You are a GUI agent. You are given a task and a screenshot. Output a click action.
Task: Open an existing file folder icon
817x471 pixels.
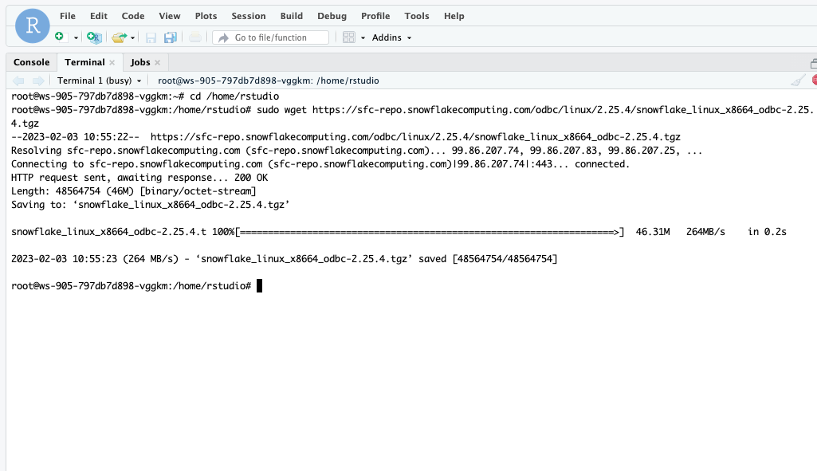(x=119, y=37)
